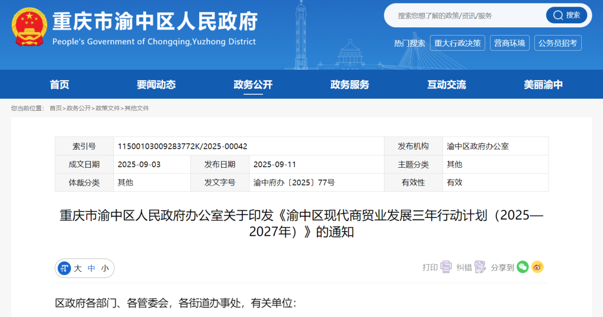Image resolution: width=603 pixels, height=317 pixels.
Task: Open the 政务服务 navigation tab
Action: [x=350, y=85]
